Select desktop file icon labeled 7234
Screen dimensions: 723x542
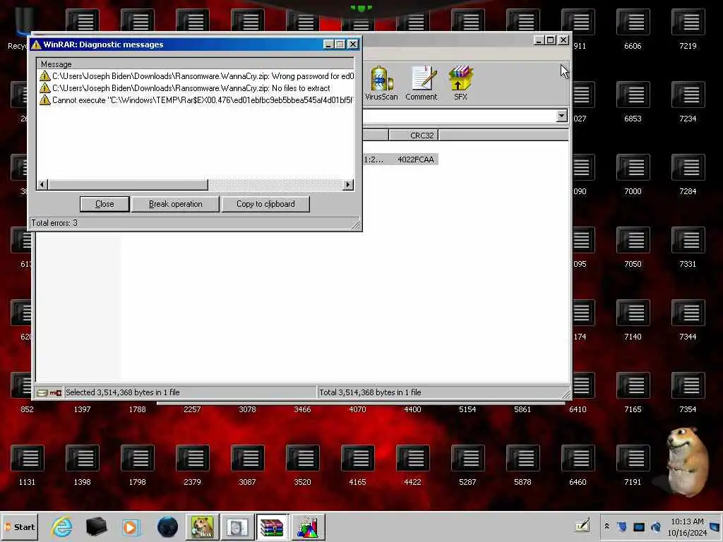click(x=688, y=102)
